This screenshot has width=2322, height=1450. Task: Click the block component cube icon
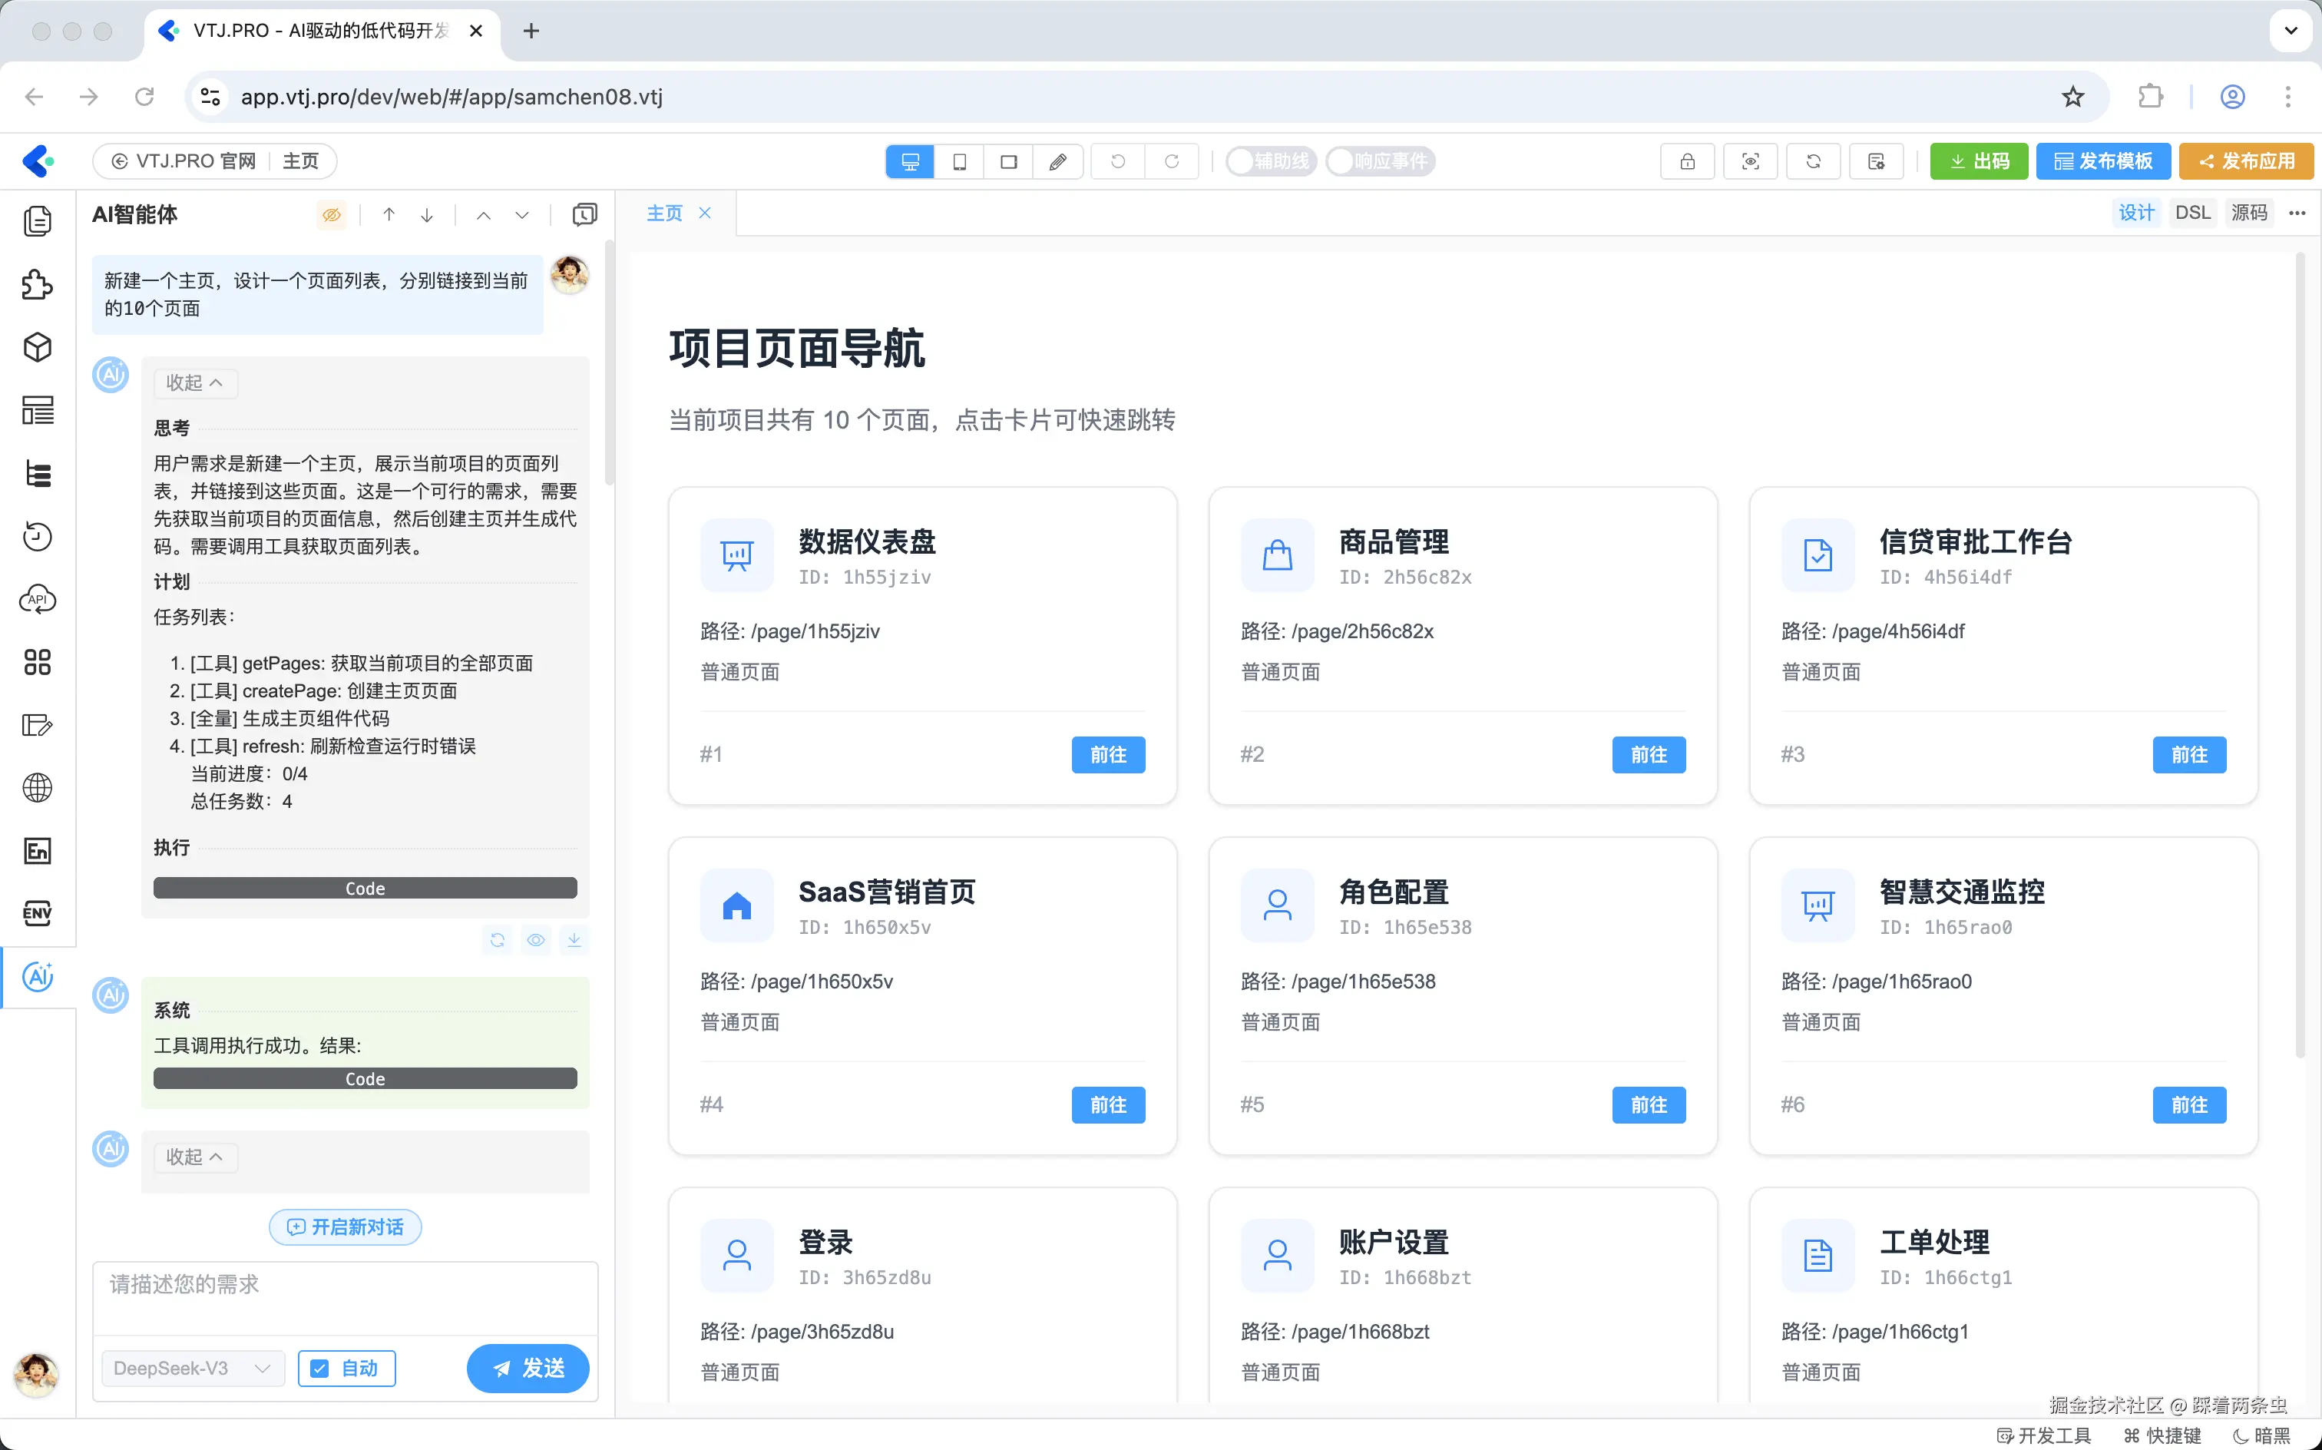pos(38,347)
